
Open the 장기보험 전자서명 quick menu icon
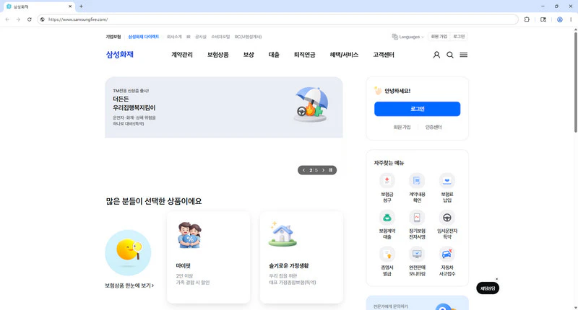click(417, 217)
